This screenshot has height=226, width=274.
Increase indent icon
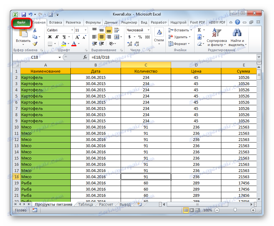point(102,44)
